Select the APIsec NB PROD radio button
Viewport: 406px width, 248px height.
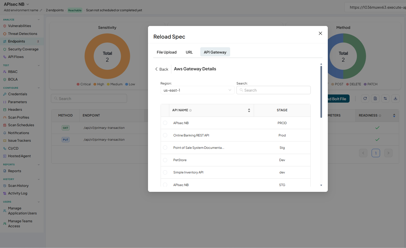coord(165,123)
